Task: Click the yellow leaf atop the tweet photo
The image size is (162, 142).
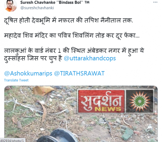Action: (43, 91)
